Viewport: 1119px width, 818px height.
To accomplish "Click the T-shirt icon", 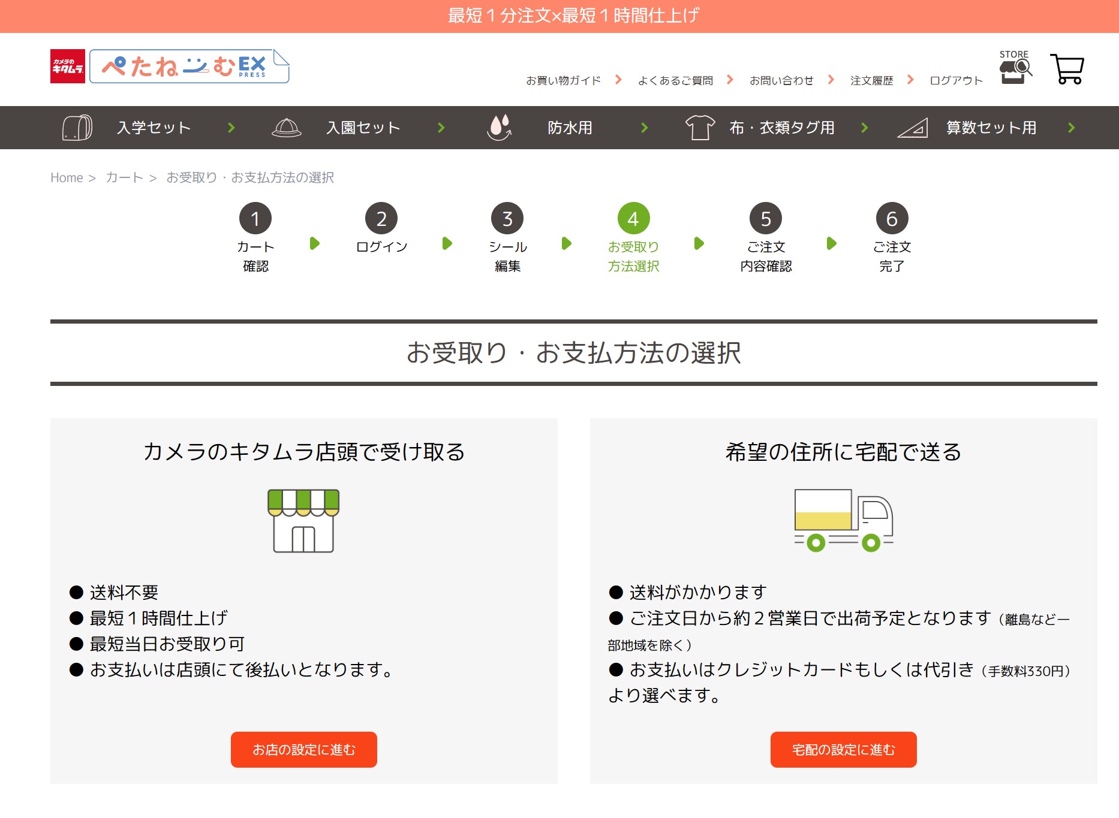I will [700, 128].
